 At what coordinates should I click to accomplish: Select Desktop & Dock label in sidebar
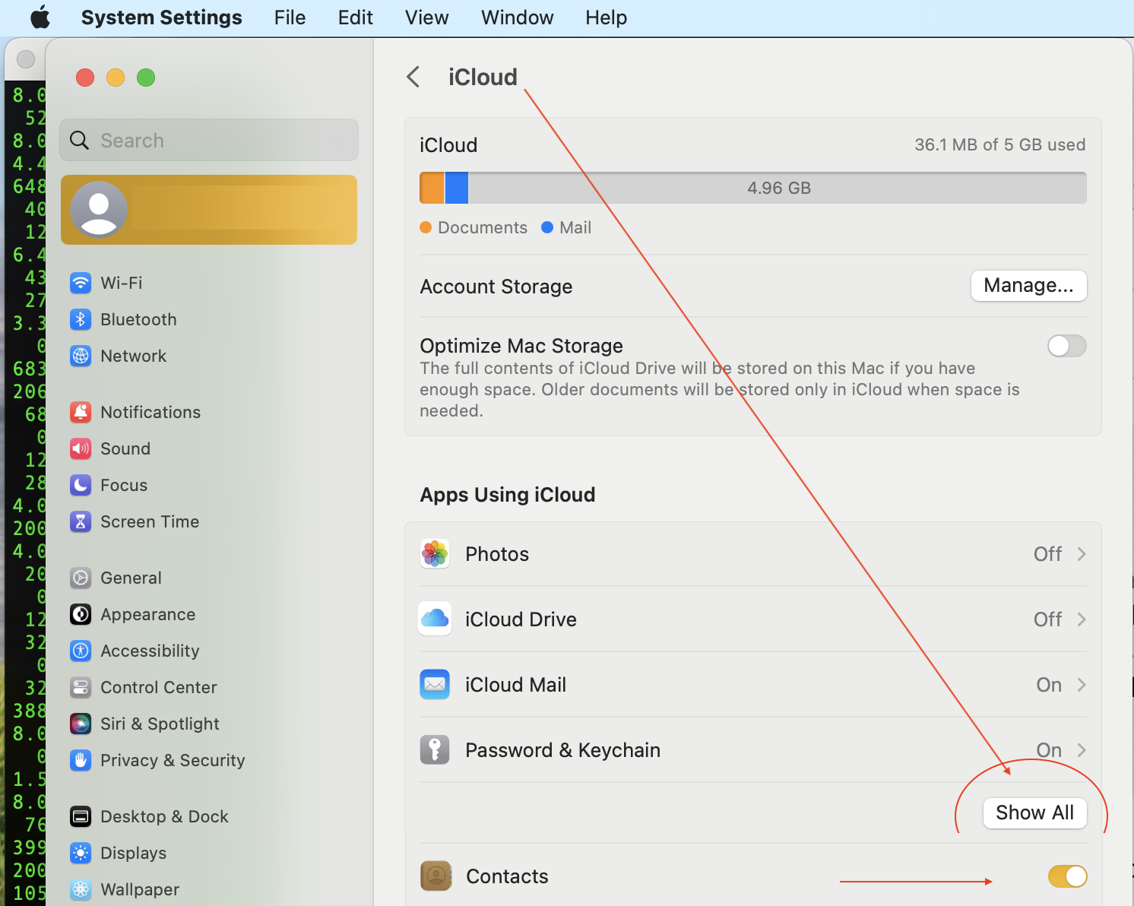[164, 816]
